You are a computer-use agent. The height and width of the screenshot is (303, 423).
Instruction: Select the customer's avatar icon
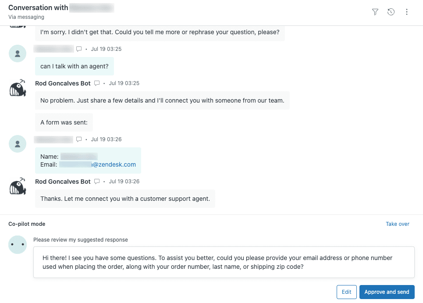click(18, 53)
